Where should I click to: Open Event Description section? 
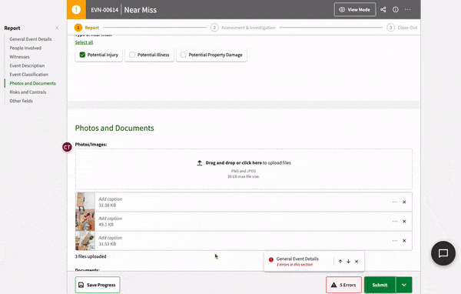27,65
